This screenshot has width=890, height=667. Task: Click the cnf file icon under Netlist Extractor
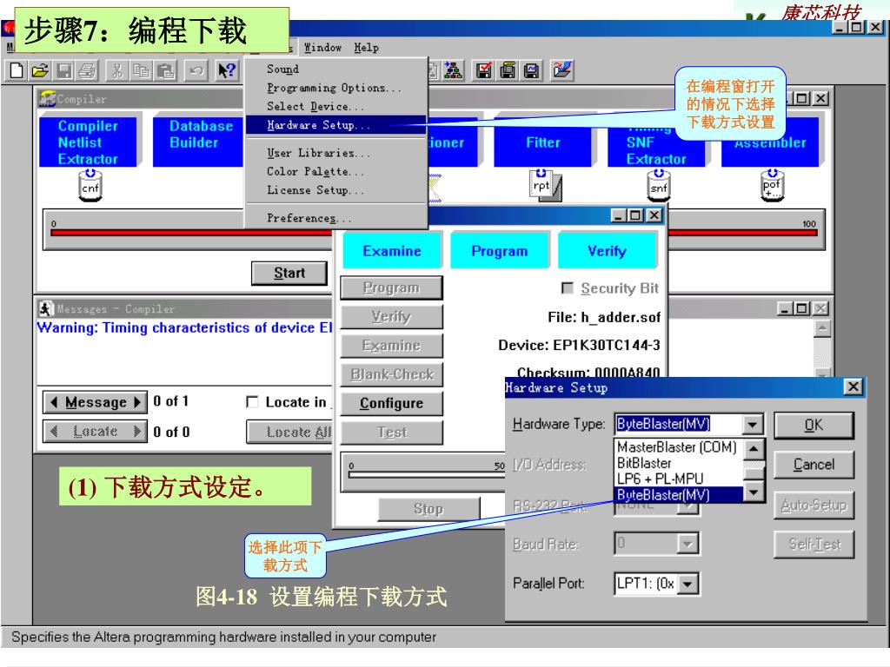tap(90, 186)
